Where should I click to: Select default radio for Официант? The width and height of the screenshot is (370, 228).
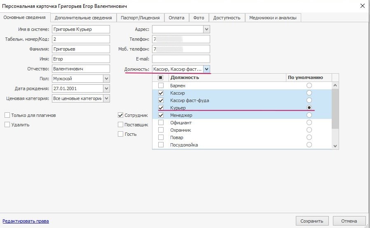click(x=309, y=122)
